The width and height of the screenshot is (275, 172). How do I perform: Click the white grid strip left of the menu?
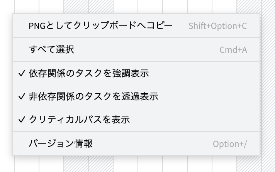pos(6,85)
